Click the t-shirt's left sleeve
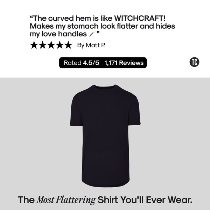The height and width of the screenshot is (210, 210). 76,111
